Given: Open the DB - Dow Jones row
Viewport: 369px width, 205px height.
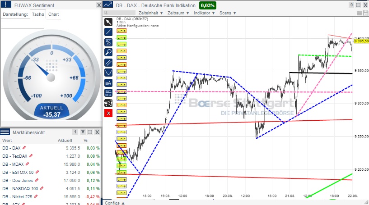Looking at the screenshot, I should pos(51,180).
